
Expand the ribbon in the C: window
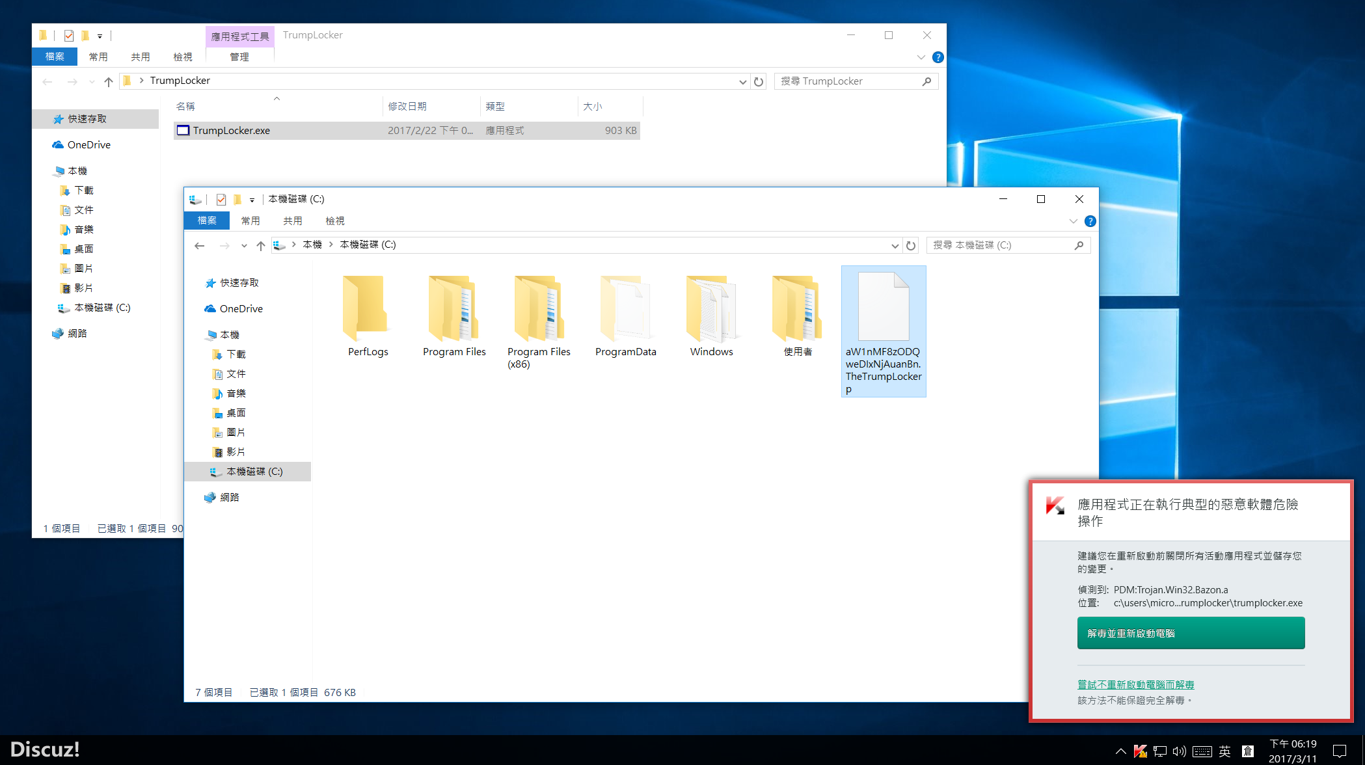1074,221
